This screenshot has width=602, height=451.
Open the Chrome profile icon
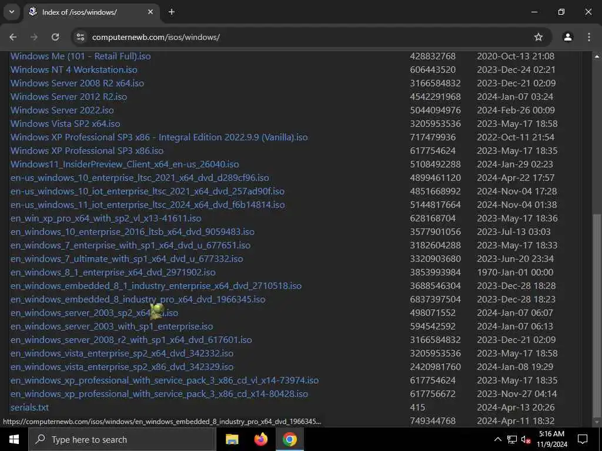pos(568,37)
